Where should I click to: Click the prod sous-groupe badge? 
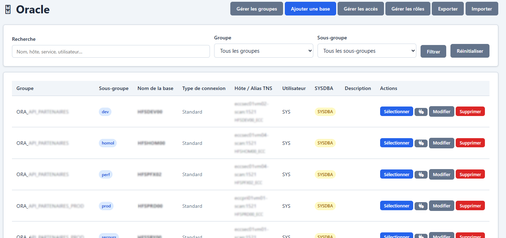coord(106,206)
